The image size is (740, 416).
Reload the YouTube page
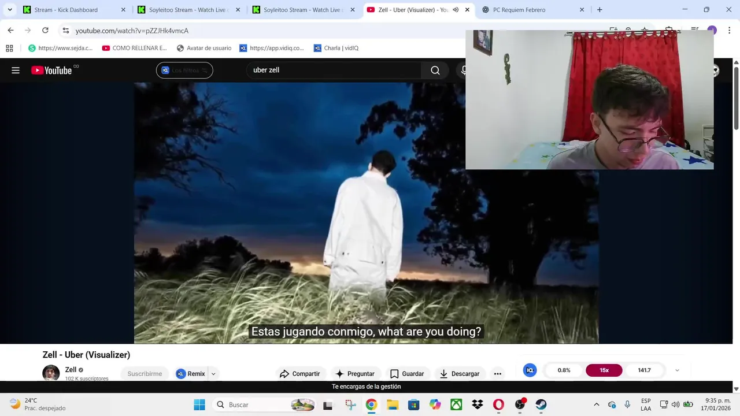click(45, 31)
